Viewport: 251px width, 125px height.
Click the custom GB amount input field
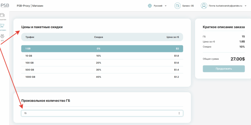click(x=102, y=113)
